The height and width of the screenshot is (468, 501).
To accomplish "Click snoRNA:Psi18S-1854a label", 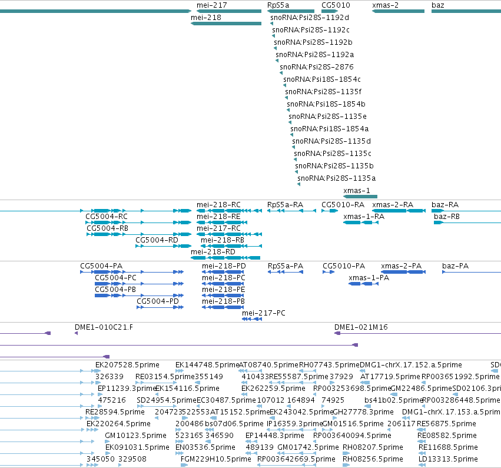I will tap(330, 129).
